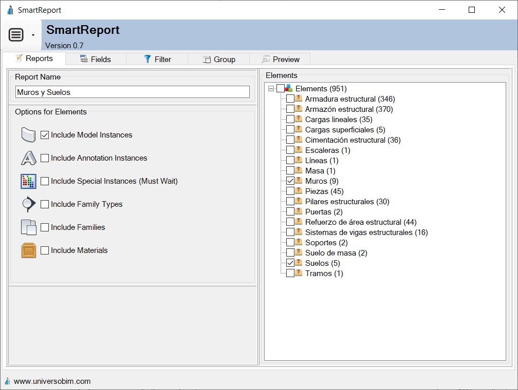
Task: Click the Puertas (2) category icon
Action: pyautogui.click(x=299, y=211)
